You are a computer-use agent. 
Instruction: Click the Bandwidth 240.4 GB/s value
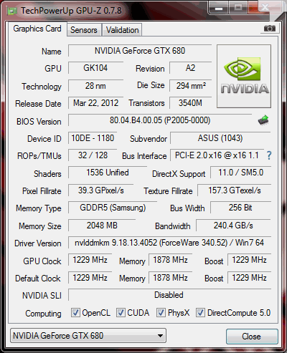pyautogui.click(x=233, y=226)
